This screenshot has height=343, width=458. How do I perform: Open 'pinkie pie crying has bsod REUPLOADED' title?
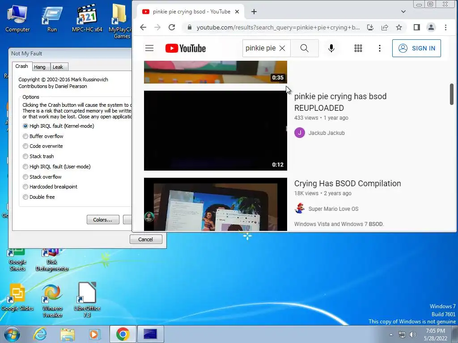340,102
